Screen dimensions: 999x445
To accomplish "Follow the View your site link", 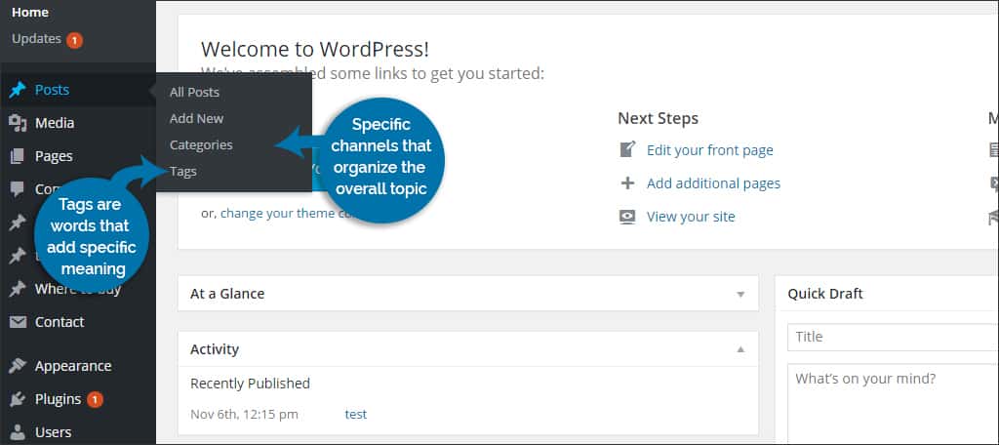I will coord(691,217).
